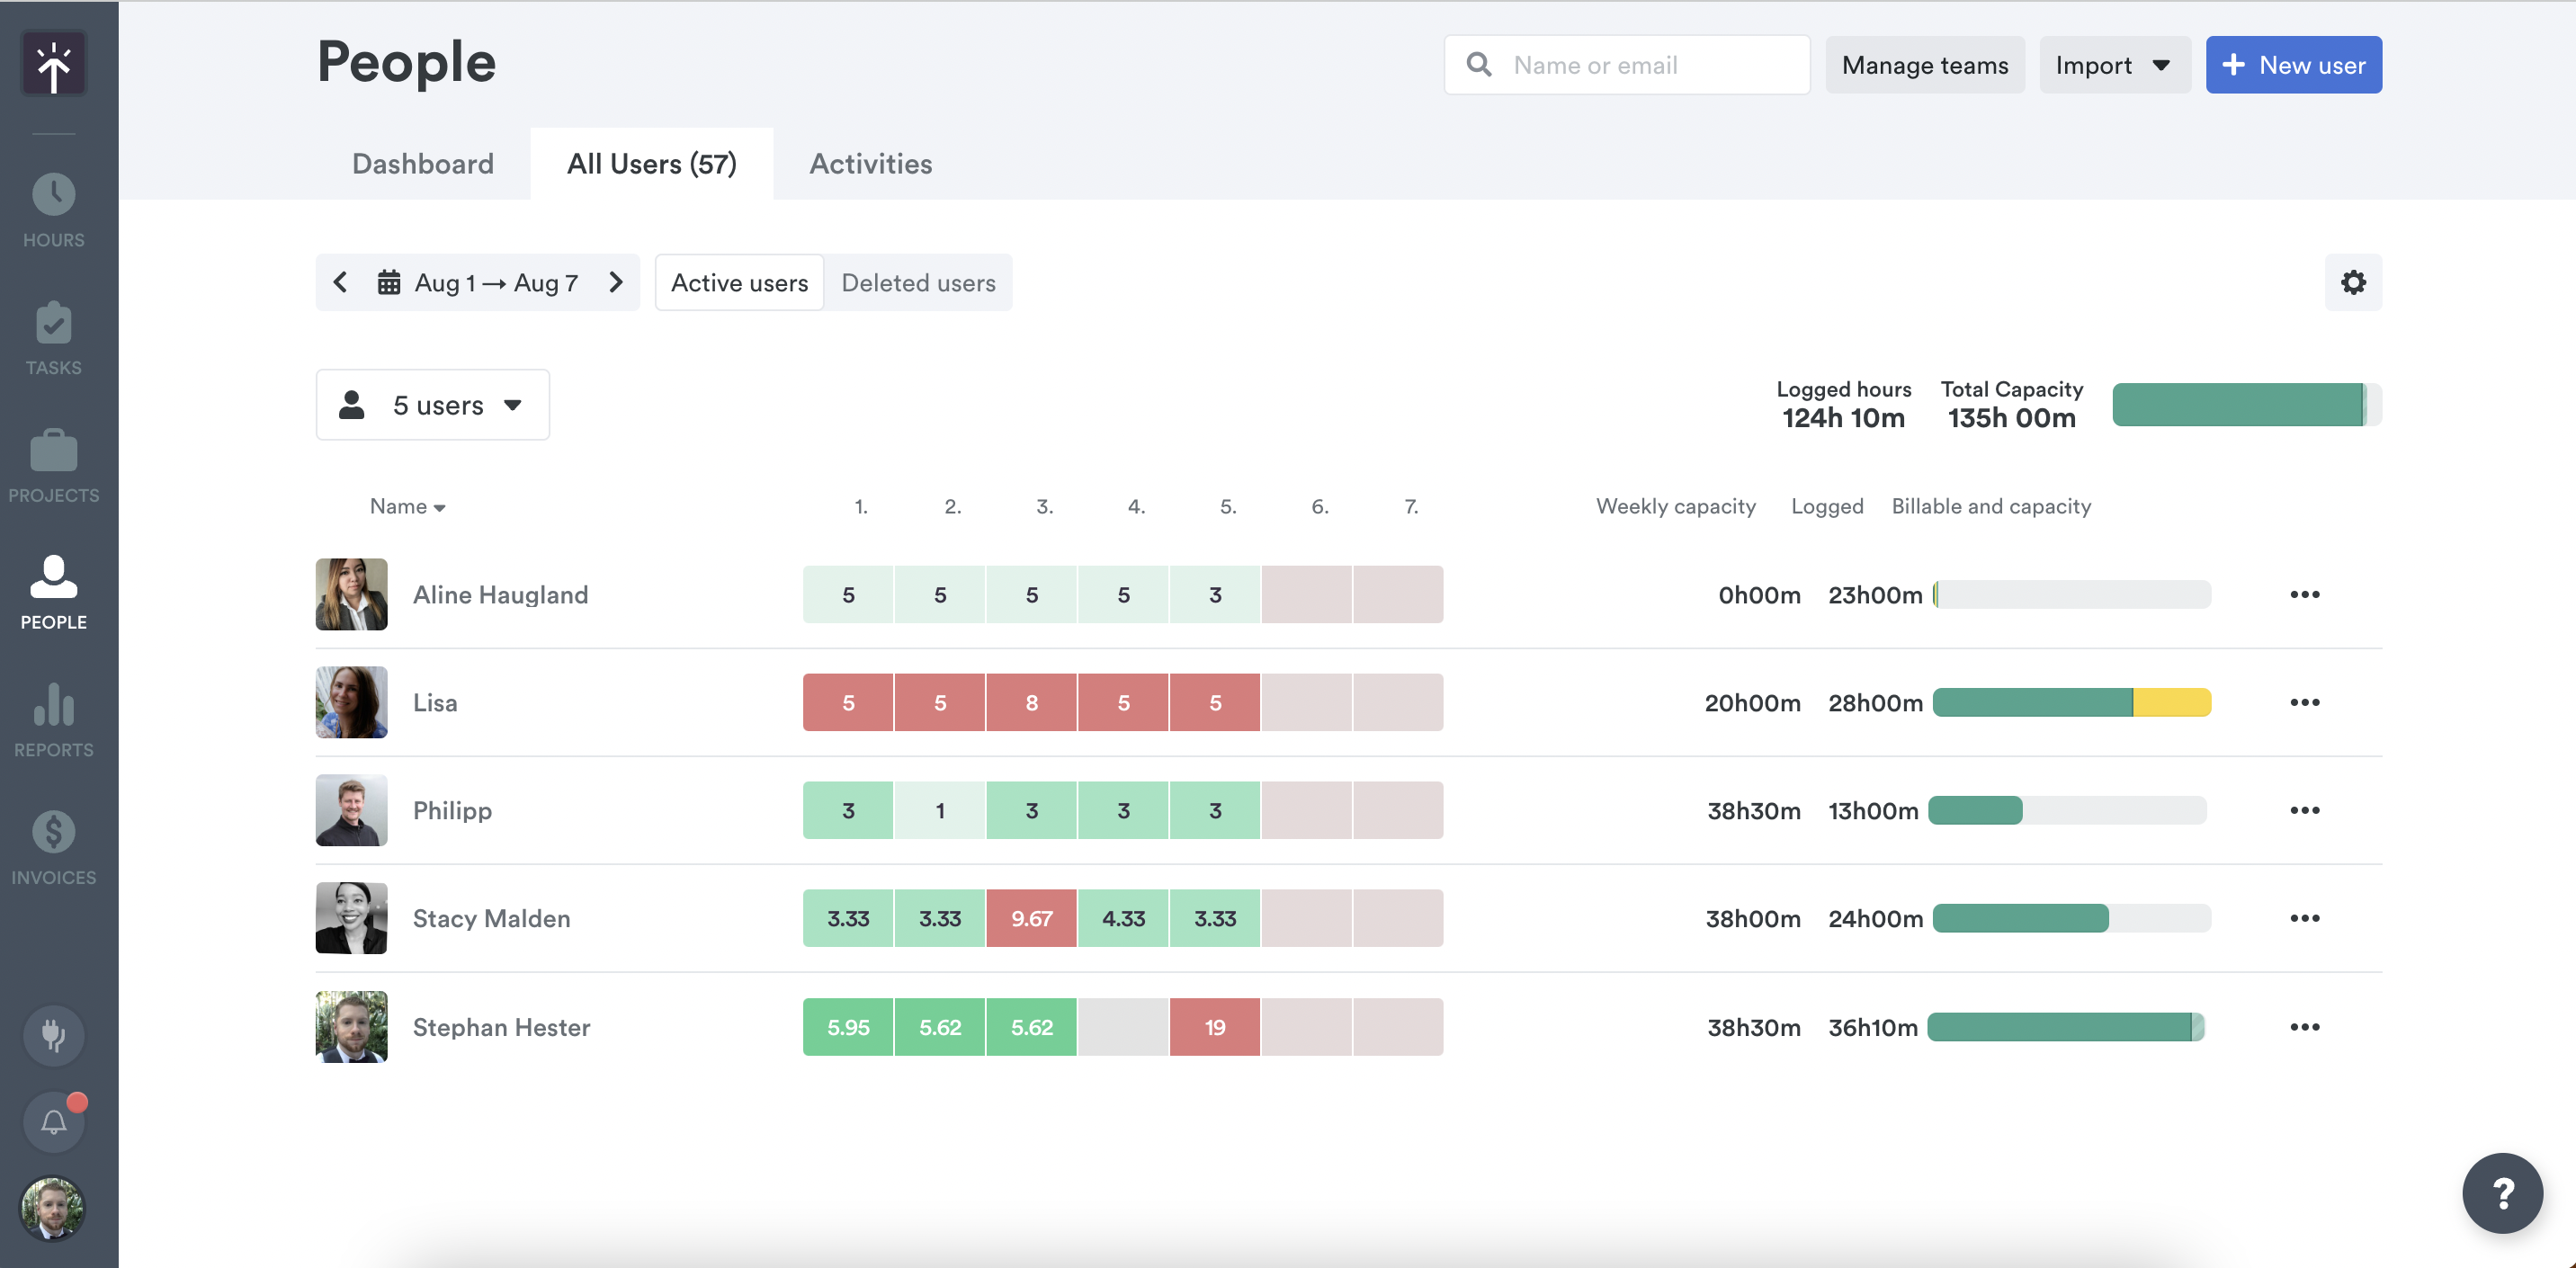The image size is (2576, 1268).
Task: Check notifications via the bell icon
Action: pyautogui.click(x=53, y=1121)
